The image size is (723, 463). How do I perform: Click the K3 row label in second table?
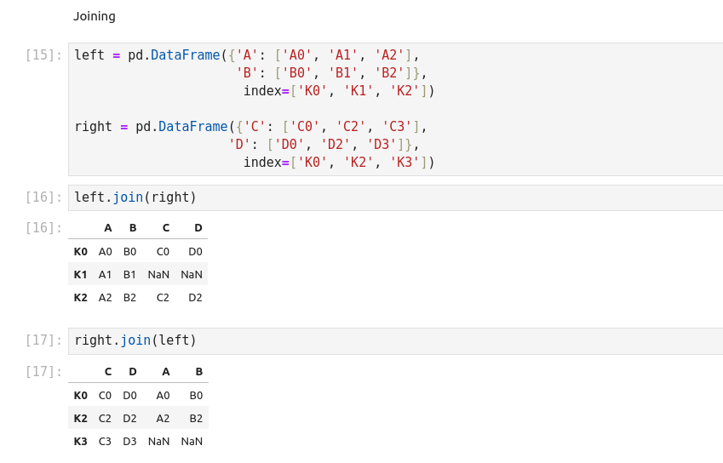pos(81,441)
